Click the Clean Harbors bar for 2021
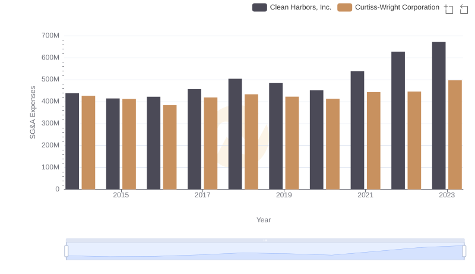The width and height of the screenshot is (475, 274). click(x=357, y=130)
